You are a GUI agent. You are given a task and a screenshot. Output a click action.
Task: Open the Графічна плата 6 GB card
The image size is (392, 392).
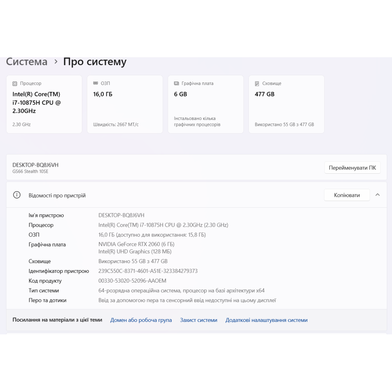click(x=205, y=104)
